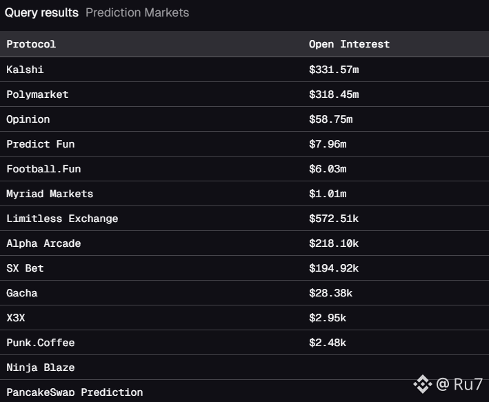
Task: Open the Kalshi protocol row
Action: [25, 70]
